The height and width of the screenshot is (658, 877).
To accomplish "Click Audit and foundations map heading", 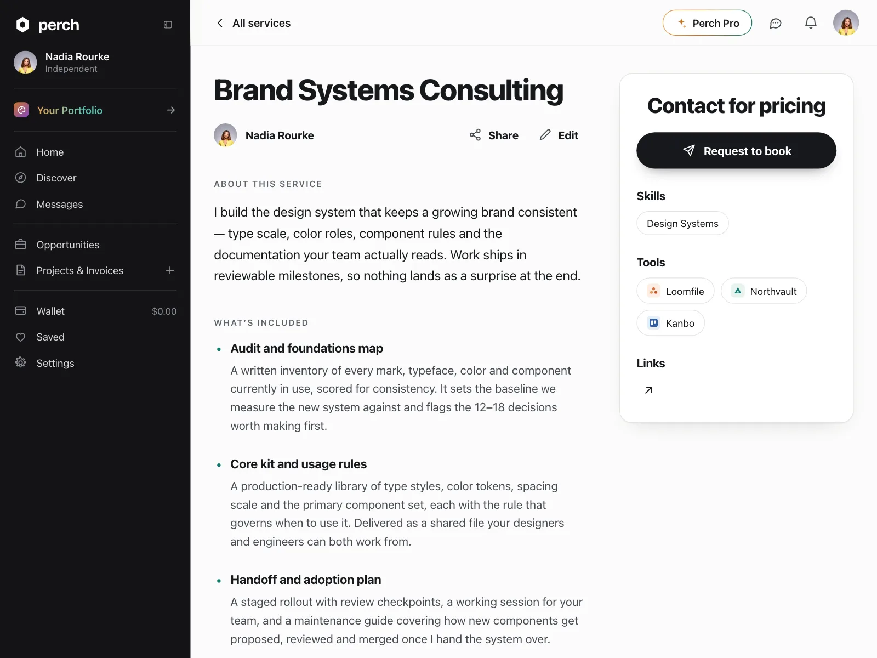I will [306, 348].
